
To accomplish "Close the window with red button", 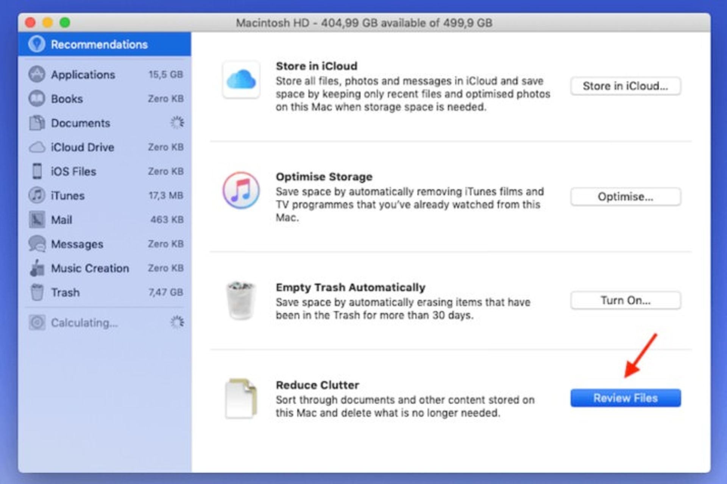I will 30,23.
